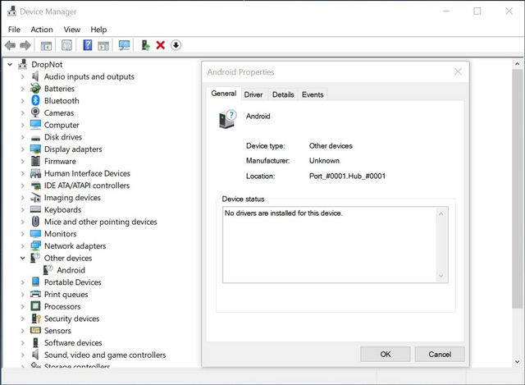Expand Sound, video and game controllers
This screenshot has height=385, width=525.
(22, 355)
